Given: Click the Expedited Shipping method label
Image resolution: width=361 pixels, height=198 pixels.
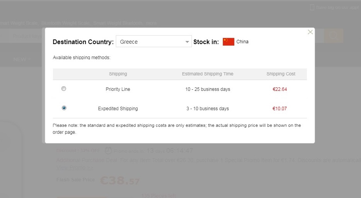Looking at the screenshot, I should tap(118, 109).
